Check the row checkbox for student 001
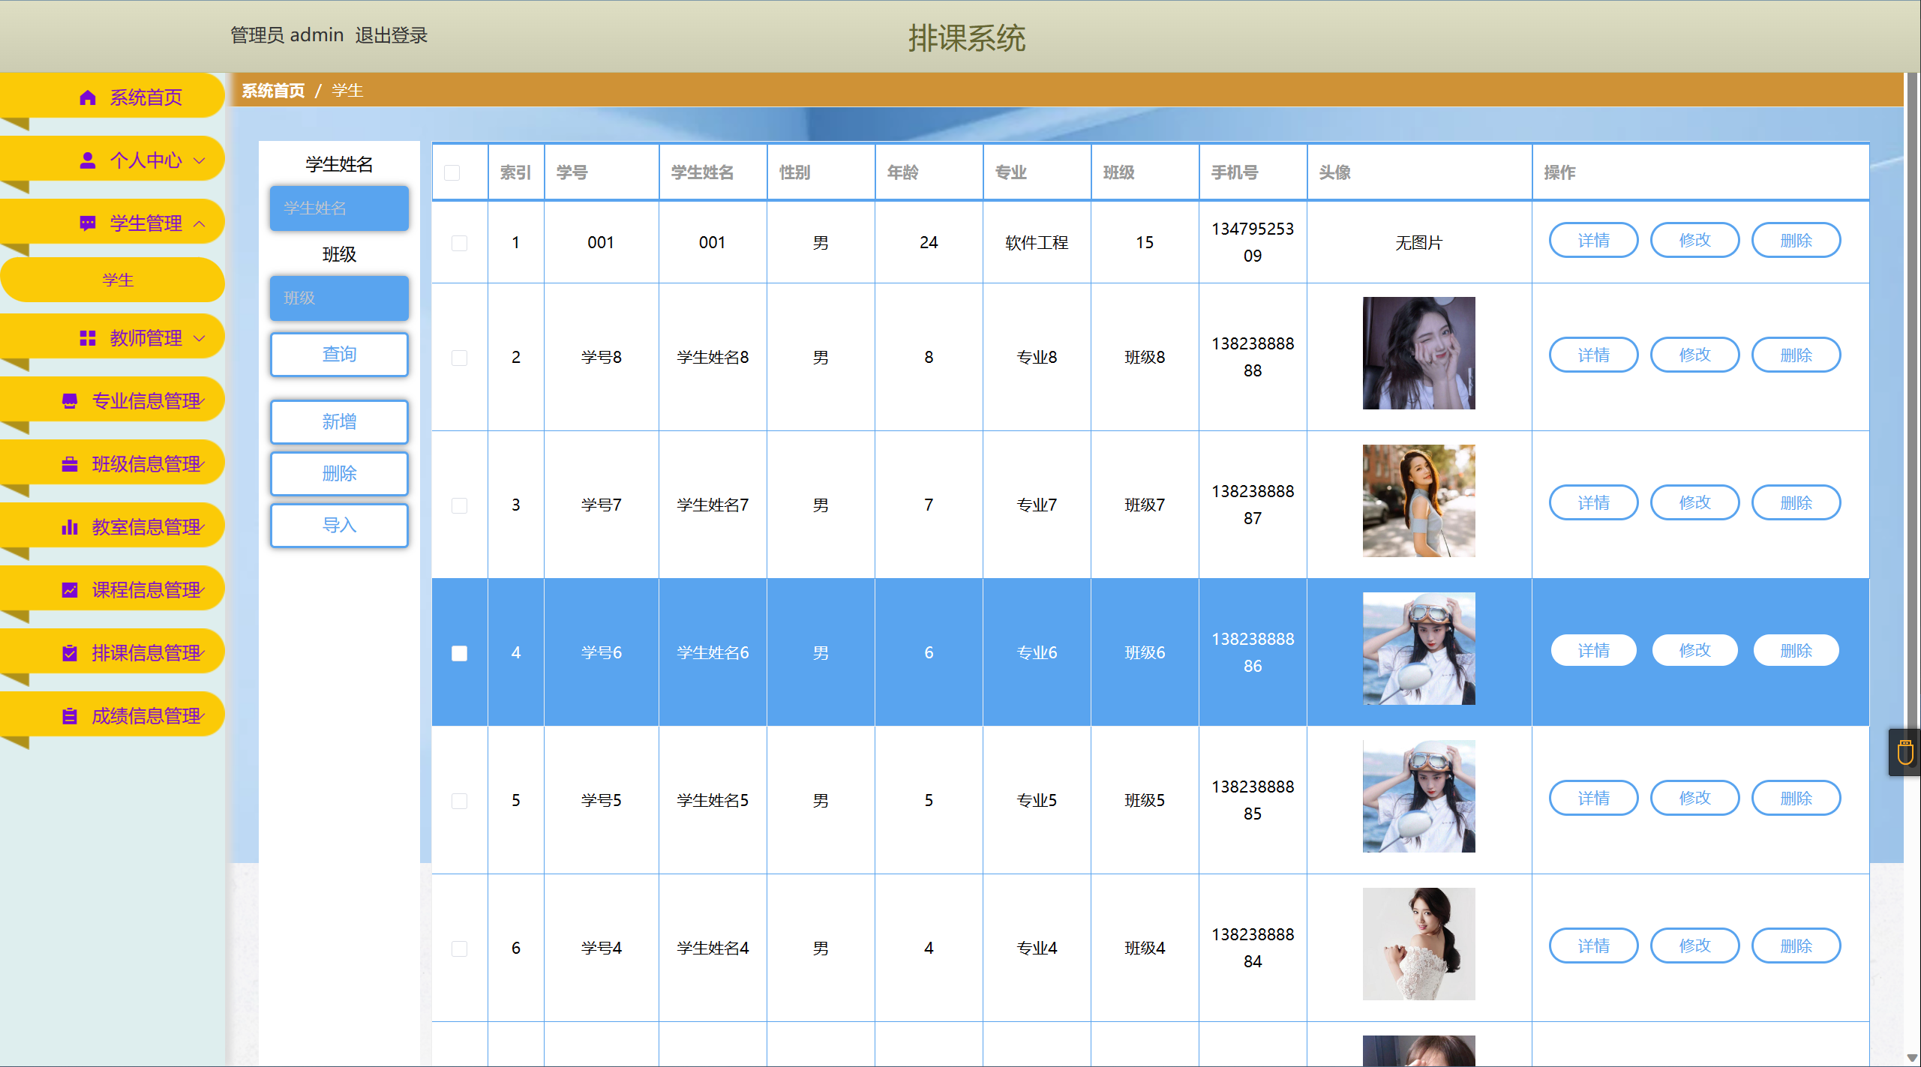The height and width of the screenshot is (1067, 1921). click(x=460, y=244)
